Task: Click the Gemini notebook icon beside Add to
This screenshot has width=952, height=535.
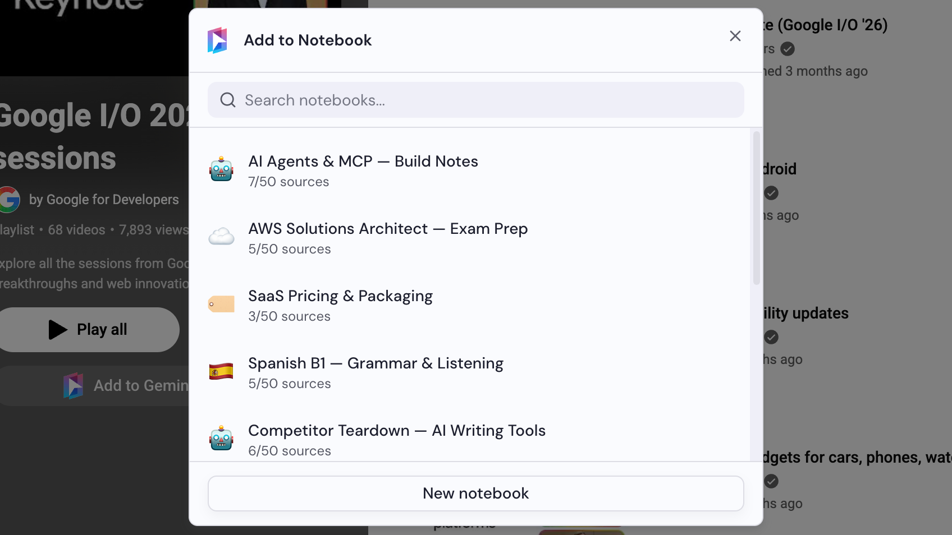Action: [x=74, y=386]
